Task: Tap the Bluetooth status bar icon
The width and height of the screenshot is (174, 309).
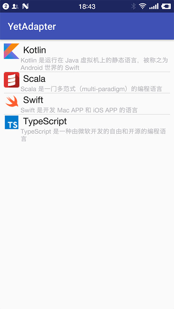Action: pyautogui.click(x=133, y=6)
